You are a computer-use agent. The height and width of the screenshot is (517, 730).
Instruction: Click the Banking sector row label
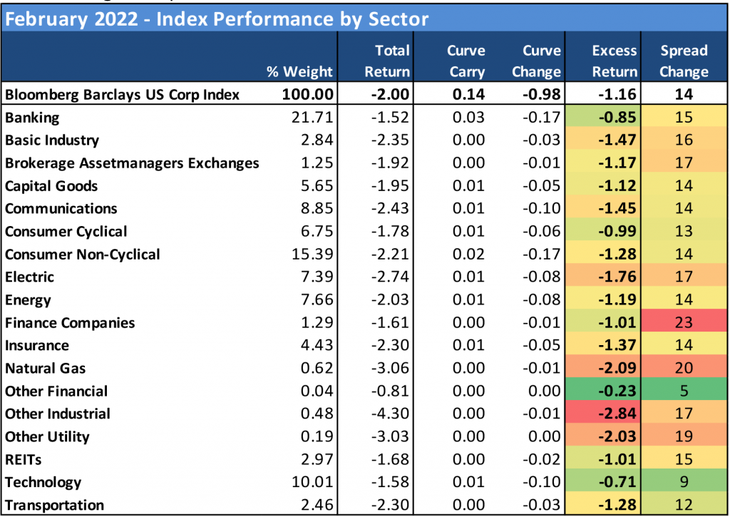coord(32,117)
